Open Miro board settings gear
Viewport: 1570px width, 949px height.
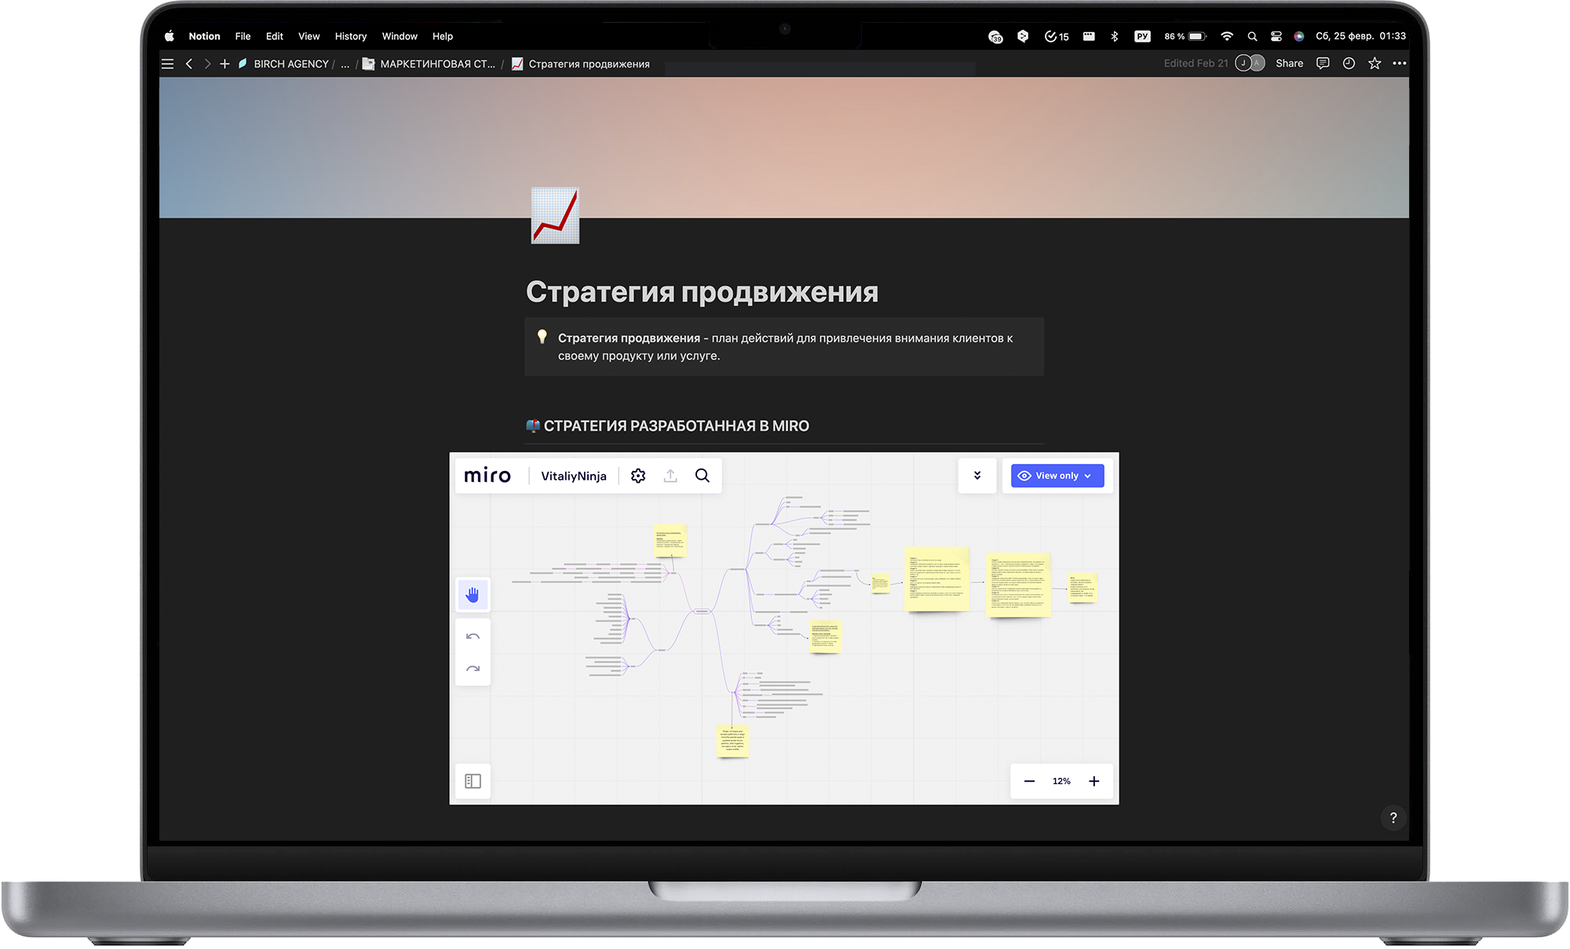(638, 476)
